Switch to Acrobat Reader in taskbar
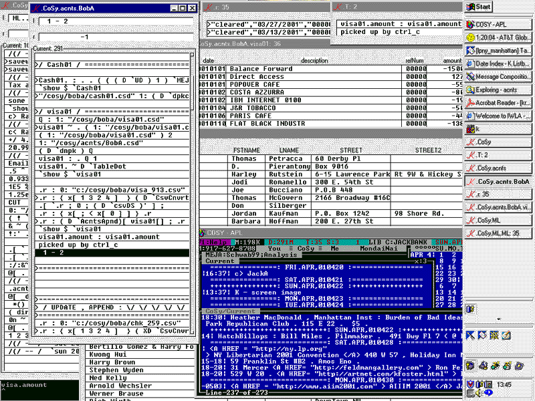The width and height of the screenshot is (535, 401). tap(498, 103)
